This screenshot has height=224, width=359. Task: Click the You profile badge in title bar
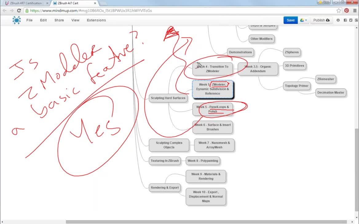[x=324, y=2]
